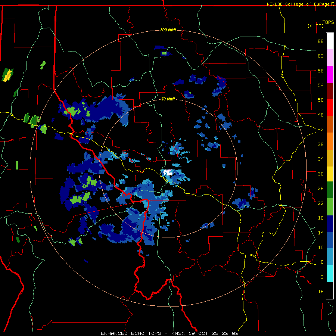Click the legend value 62

pos(321,56)
